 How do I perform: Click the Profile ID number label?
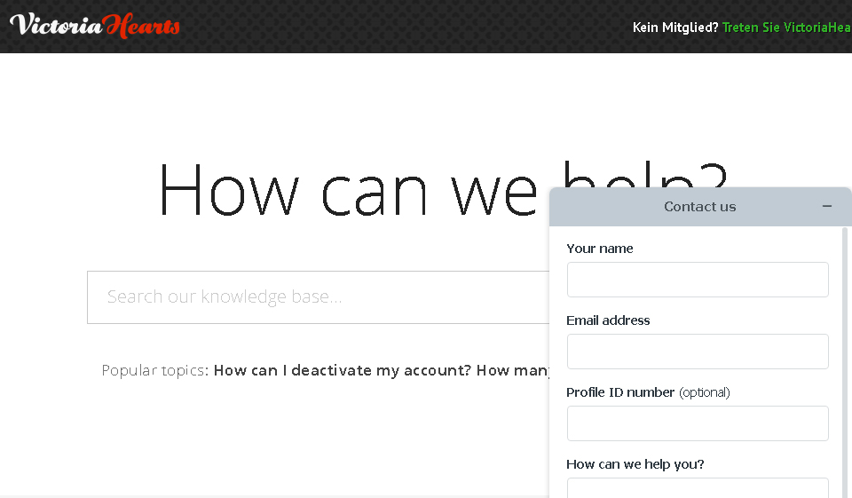[620, 392]
